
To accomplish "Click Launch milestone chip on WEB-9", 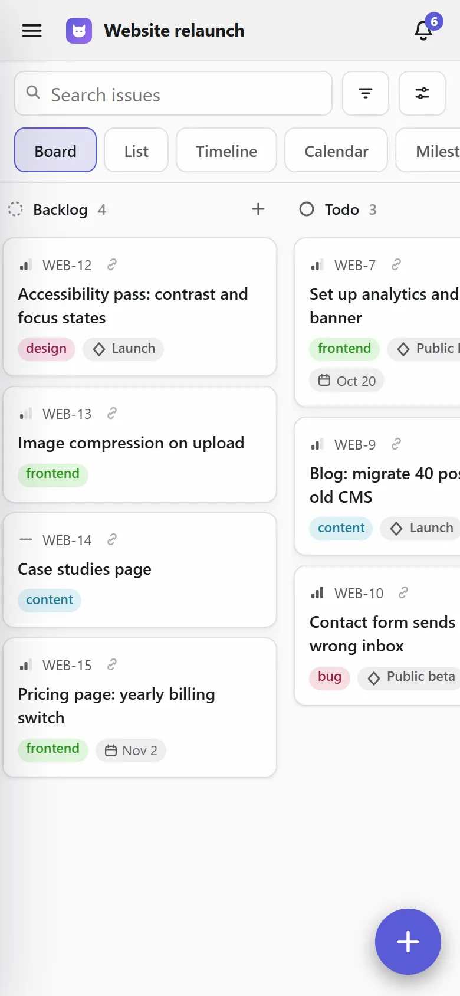I will [x=421, y=528].
